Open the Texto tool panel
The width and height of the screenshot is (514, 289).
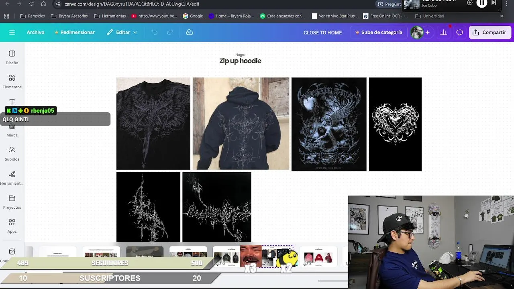point(12,102)
